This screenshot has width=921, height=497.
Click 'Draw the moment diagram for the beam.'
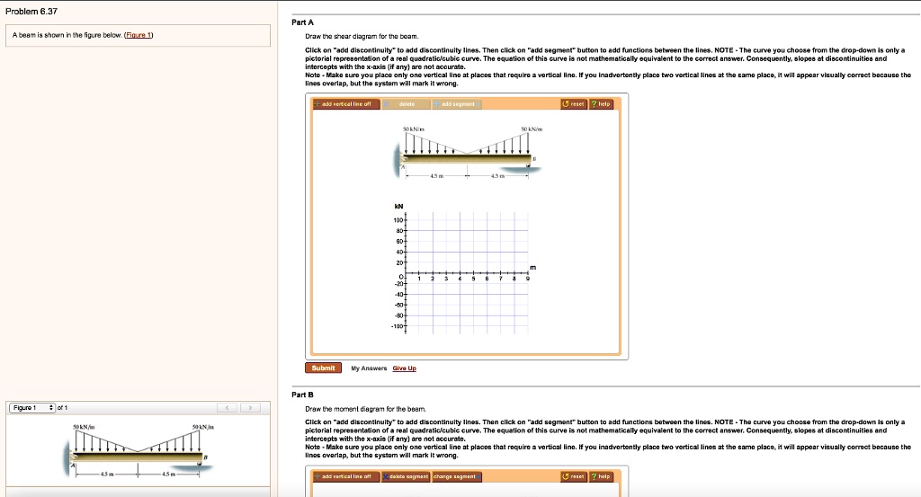coord(365,409)
